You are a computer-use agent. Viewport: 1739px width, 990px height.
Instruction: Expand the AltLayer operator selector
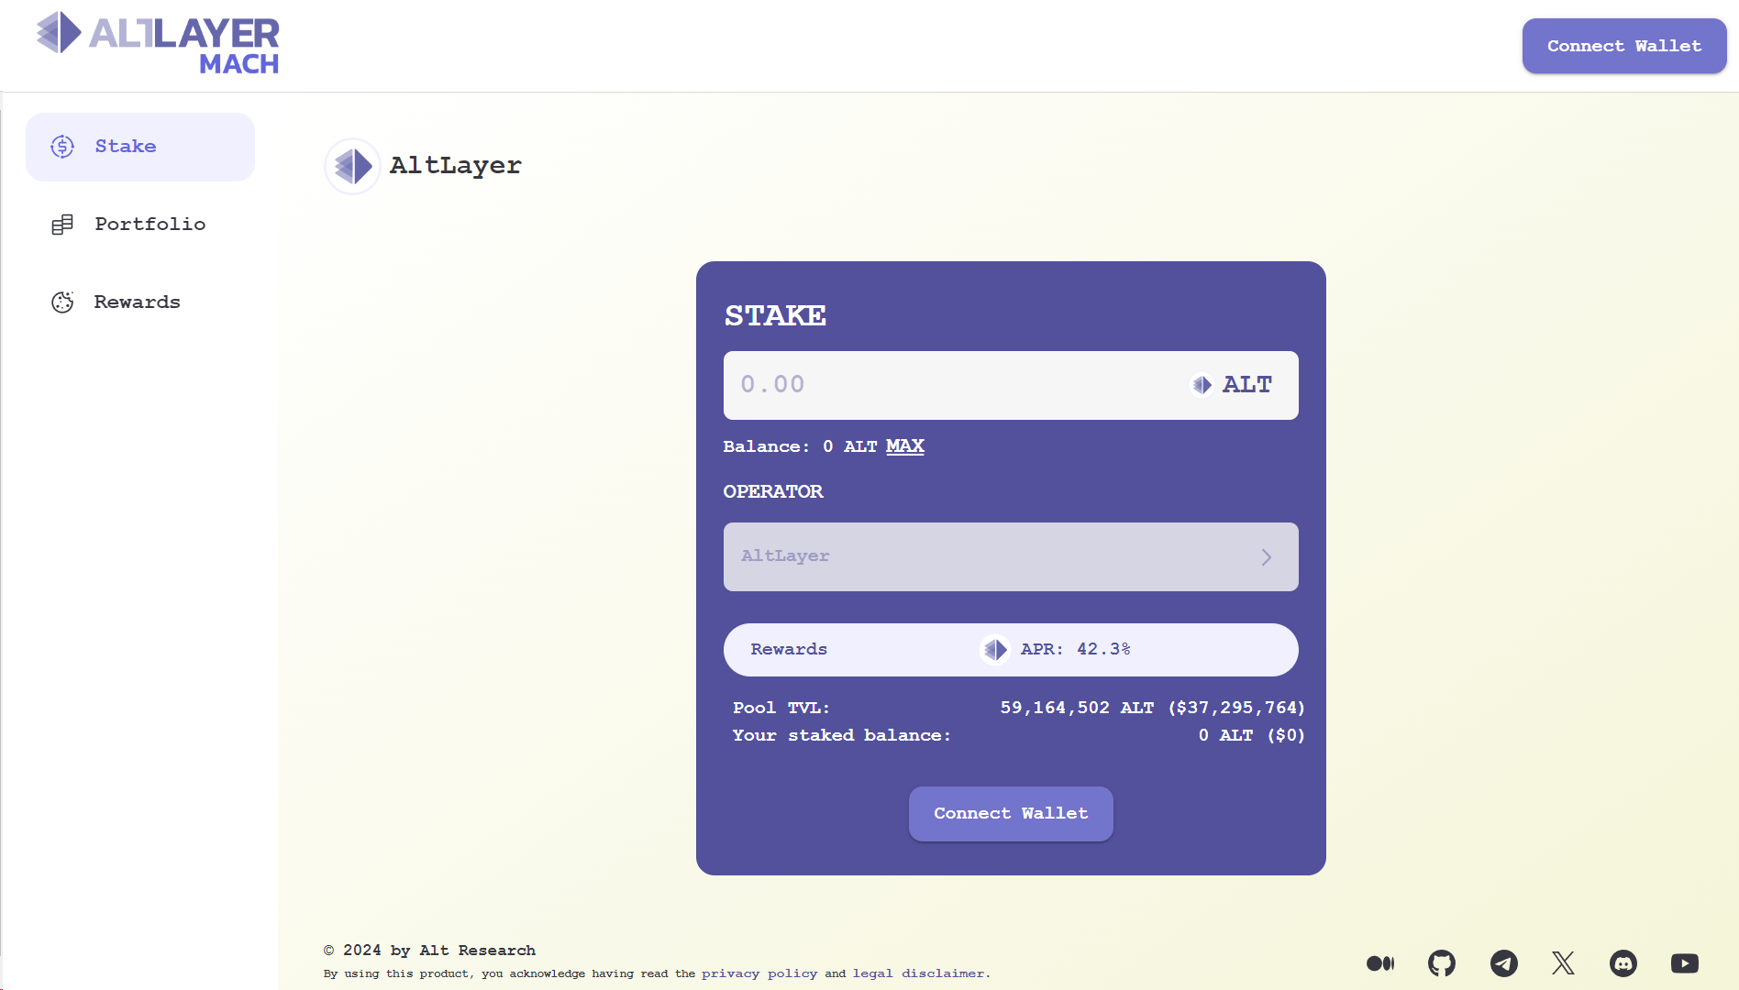1011,556
